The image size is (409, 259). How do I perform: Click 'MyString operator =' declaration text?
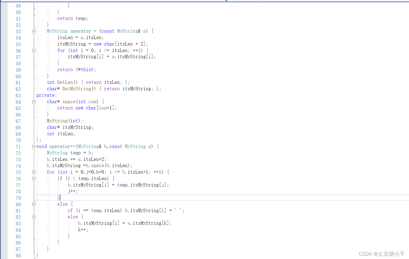71,31
